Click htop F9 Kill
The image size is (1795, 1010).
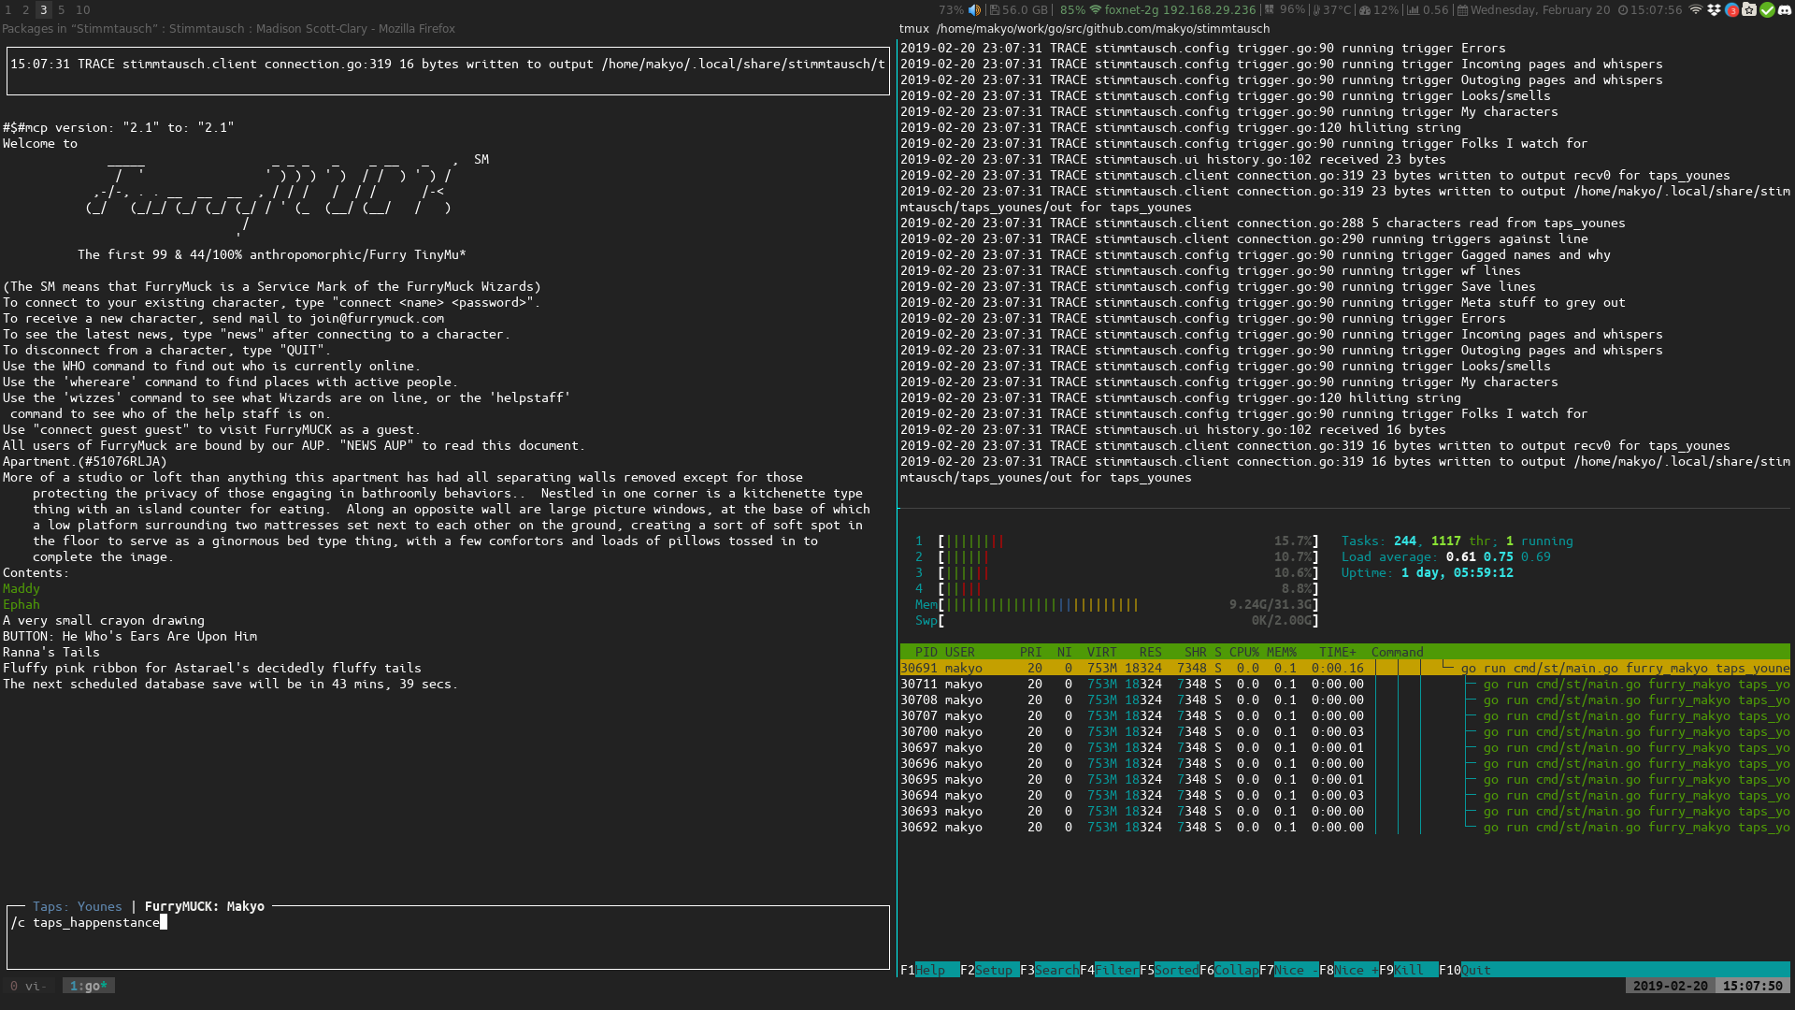coord(1408,970)
